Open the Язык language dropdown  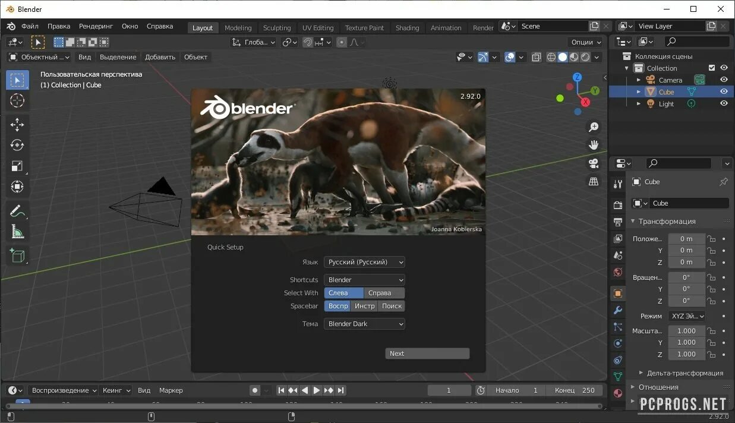point(365,262)
